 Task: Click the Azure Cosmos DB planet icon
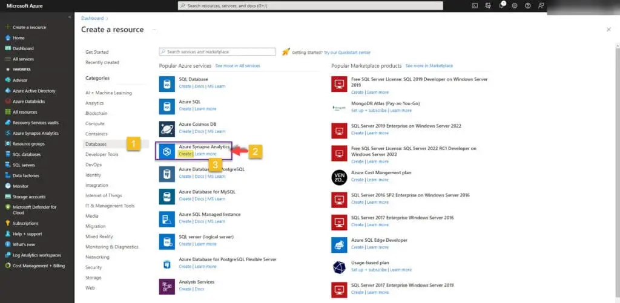[167, 129]
